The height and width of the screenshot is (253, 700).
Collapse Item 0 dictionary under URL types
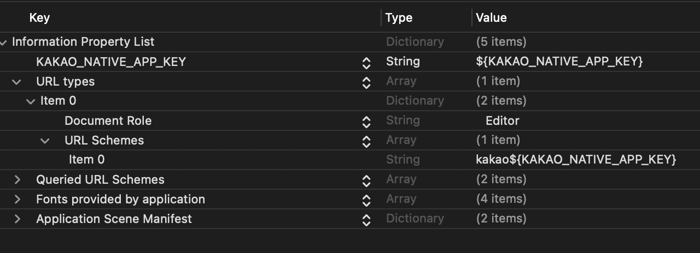click(31, 101)
